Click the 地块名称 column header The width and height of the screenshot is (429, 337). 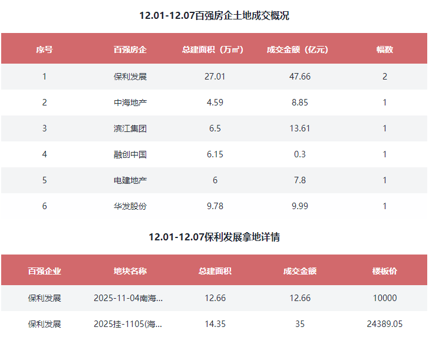[130, 271]
